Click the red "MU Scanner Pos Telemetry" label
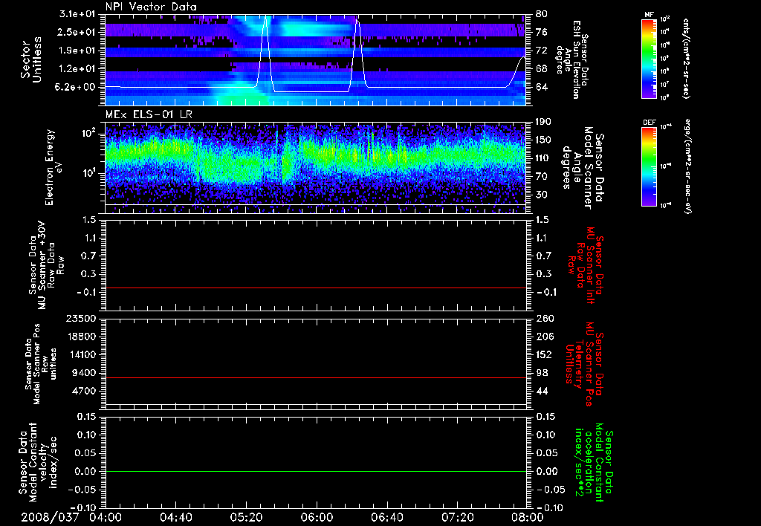Image resolution: width=761 pixels, height=526 pixels. [583, 364]
